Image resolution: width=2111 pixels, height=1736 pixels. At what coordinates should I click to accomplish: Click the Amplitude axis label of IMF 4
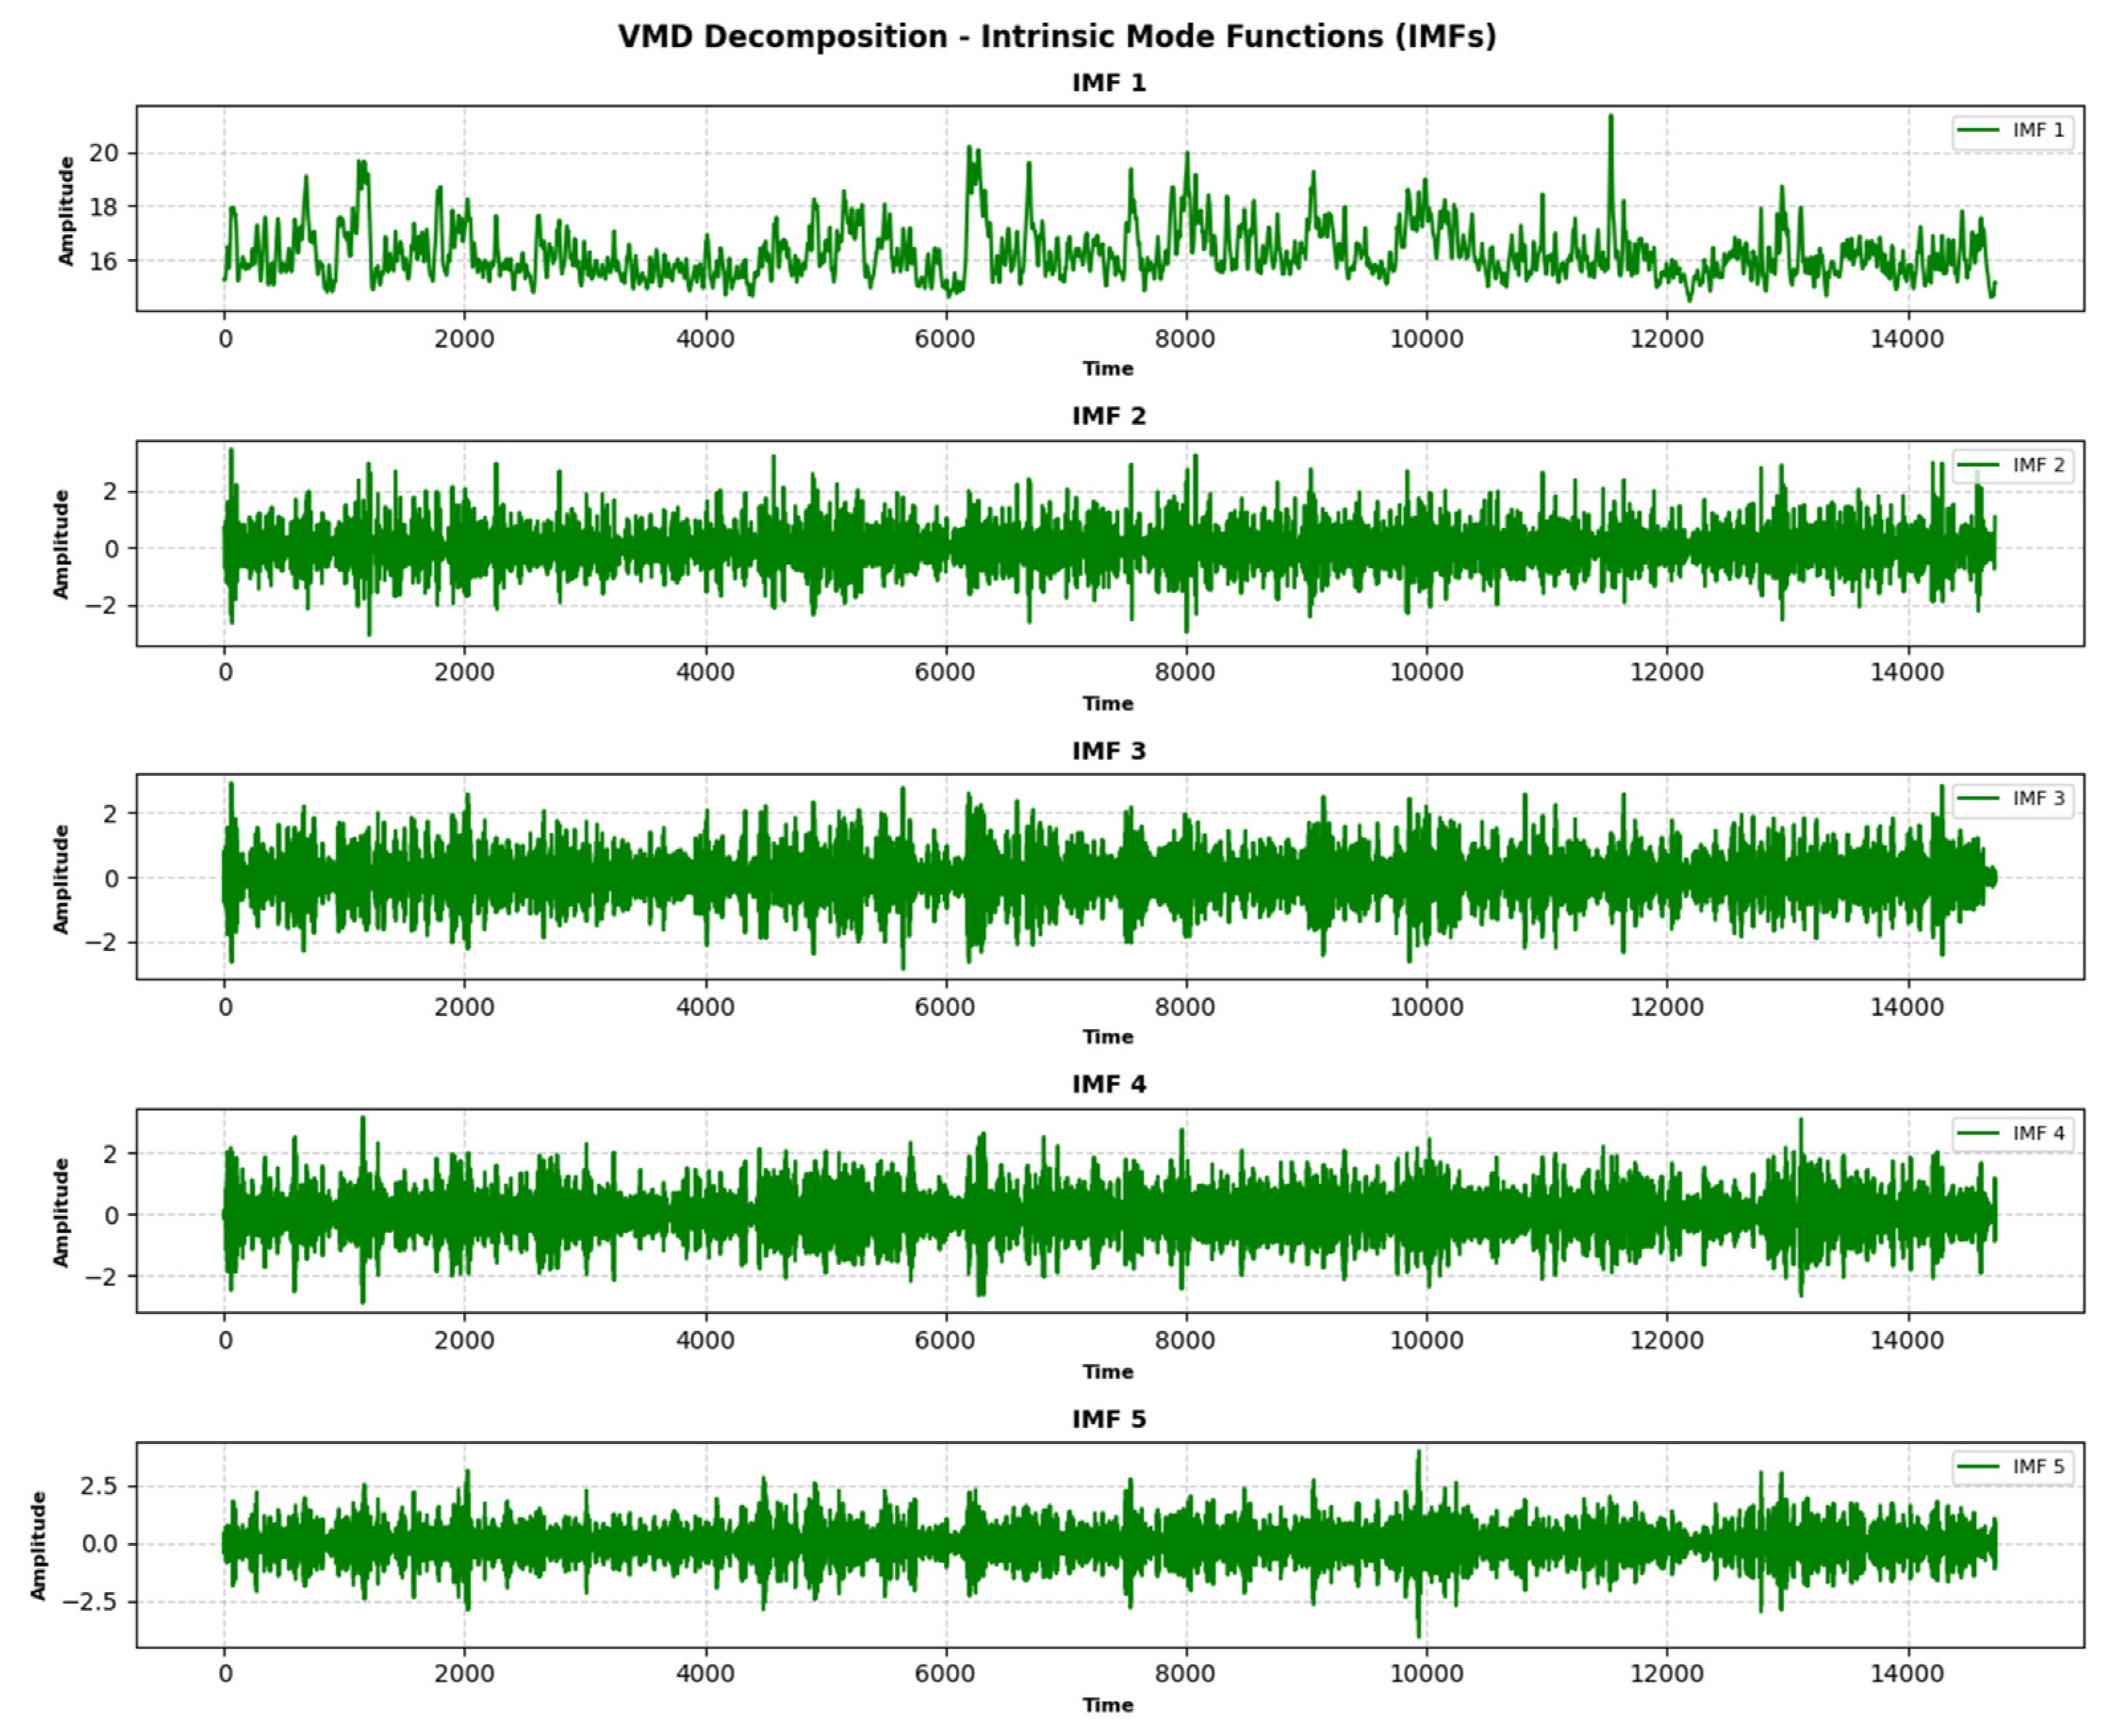(x=62, y=1212)
